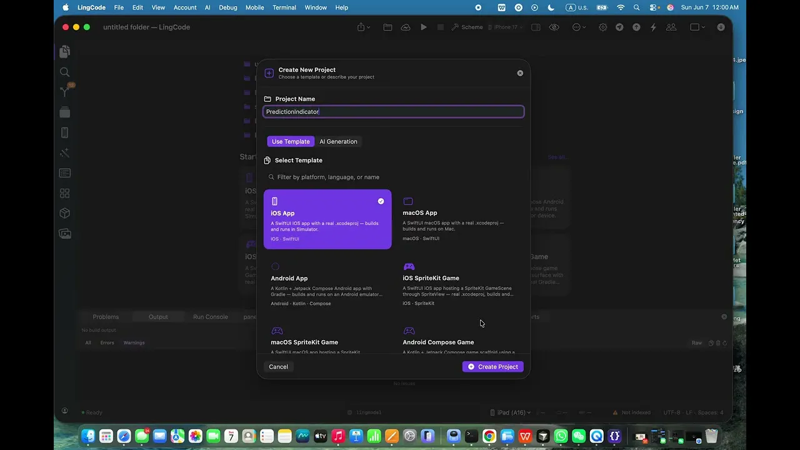The height and width of the screenshot is (450, 800).
Task: Select the macOS App template card
Action: point(459,219)
